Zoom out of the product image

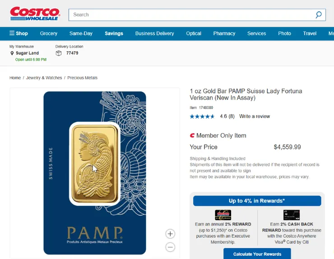point(170,247)
